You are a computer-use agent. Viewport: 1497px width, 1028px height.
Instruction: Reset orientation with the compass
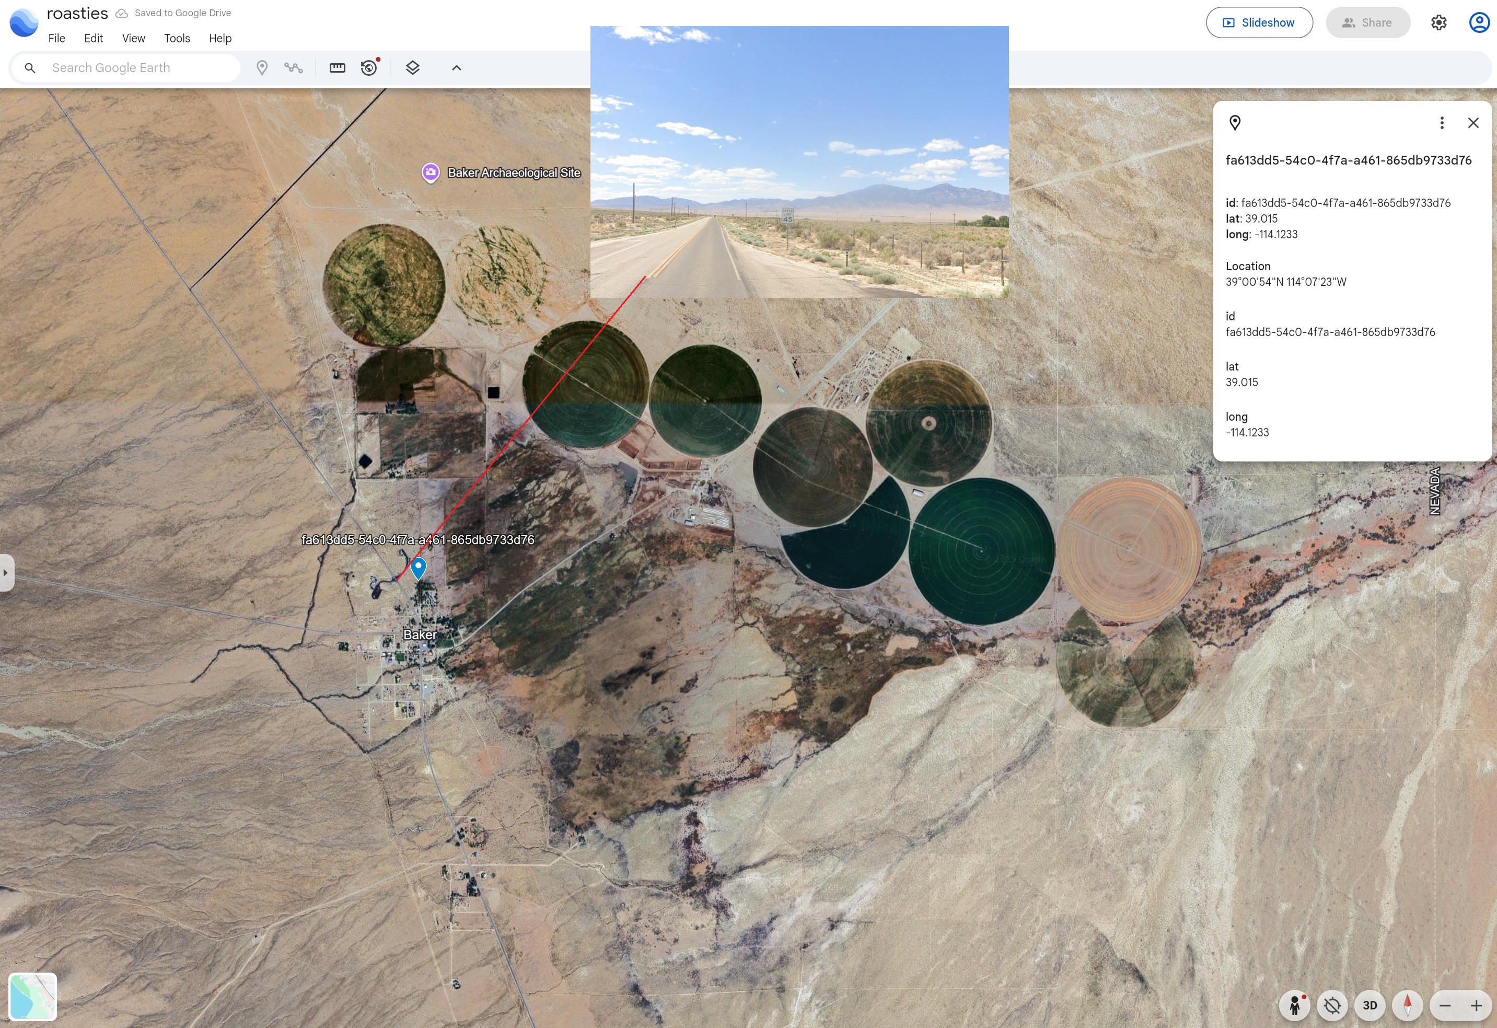(1407, 1005)
